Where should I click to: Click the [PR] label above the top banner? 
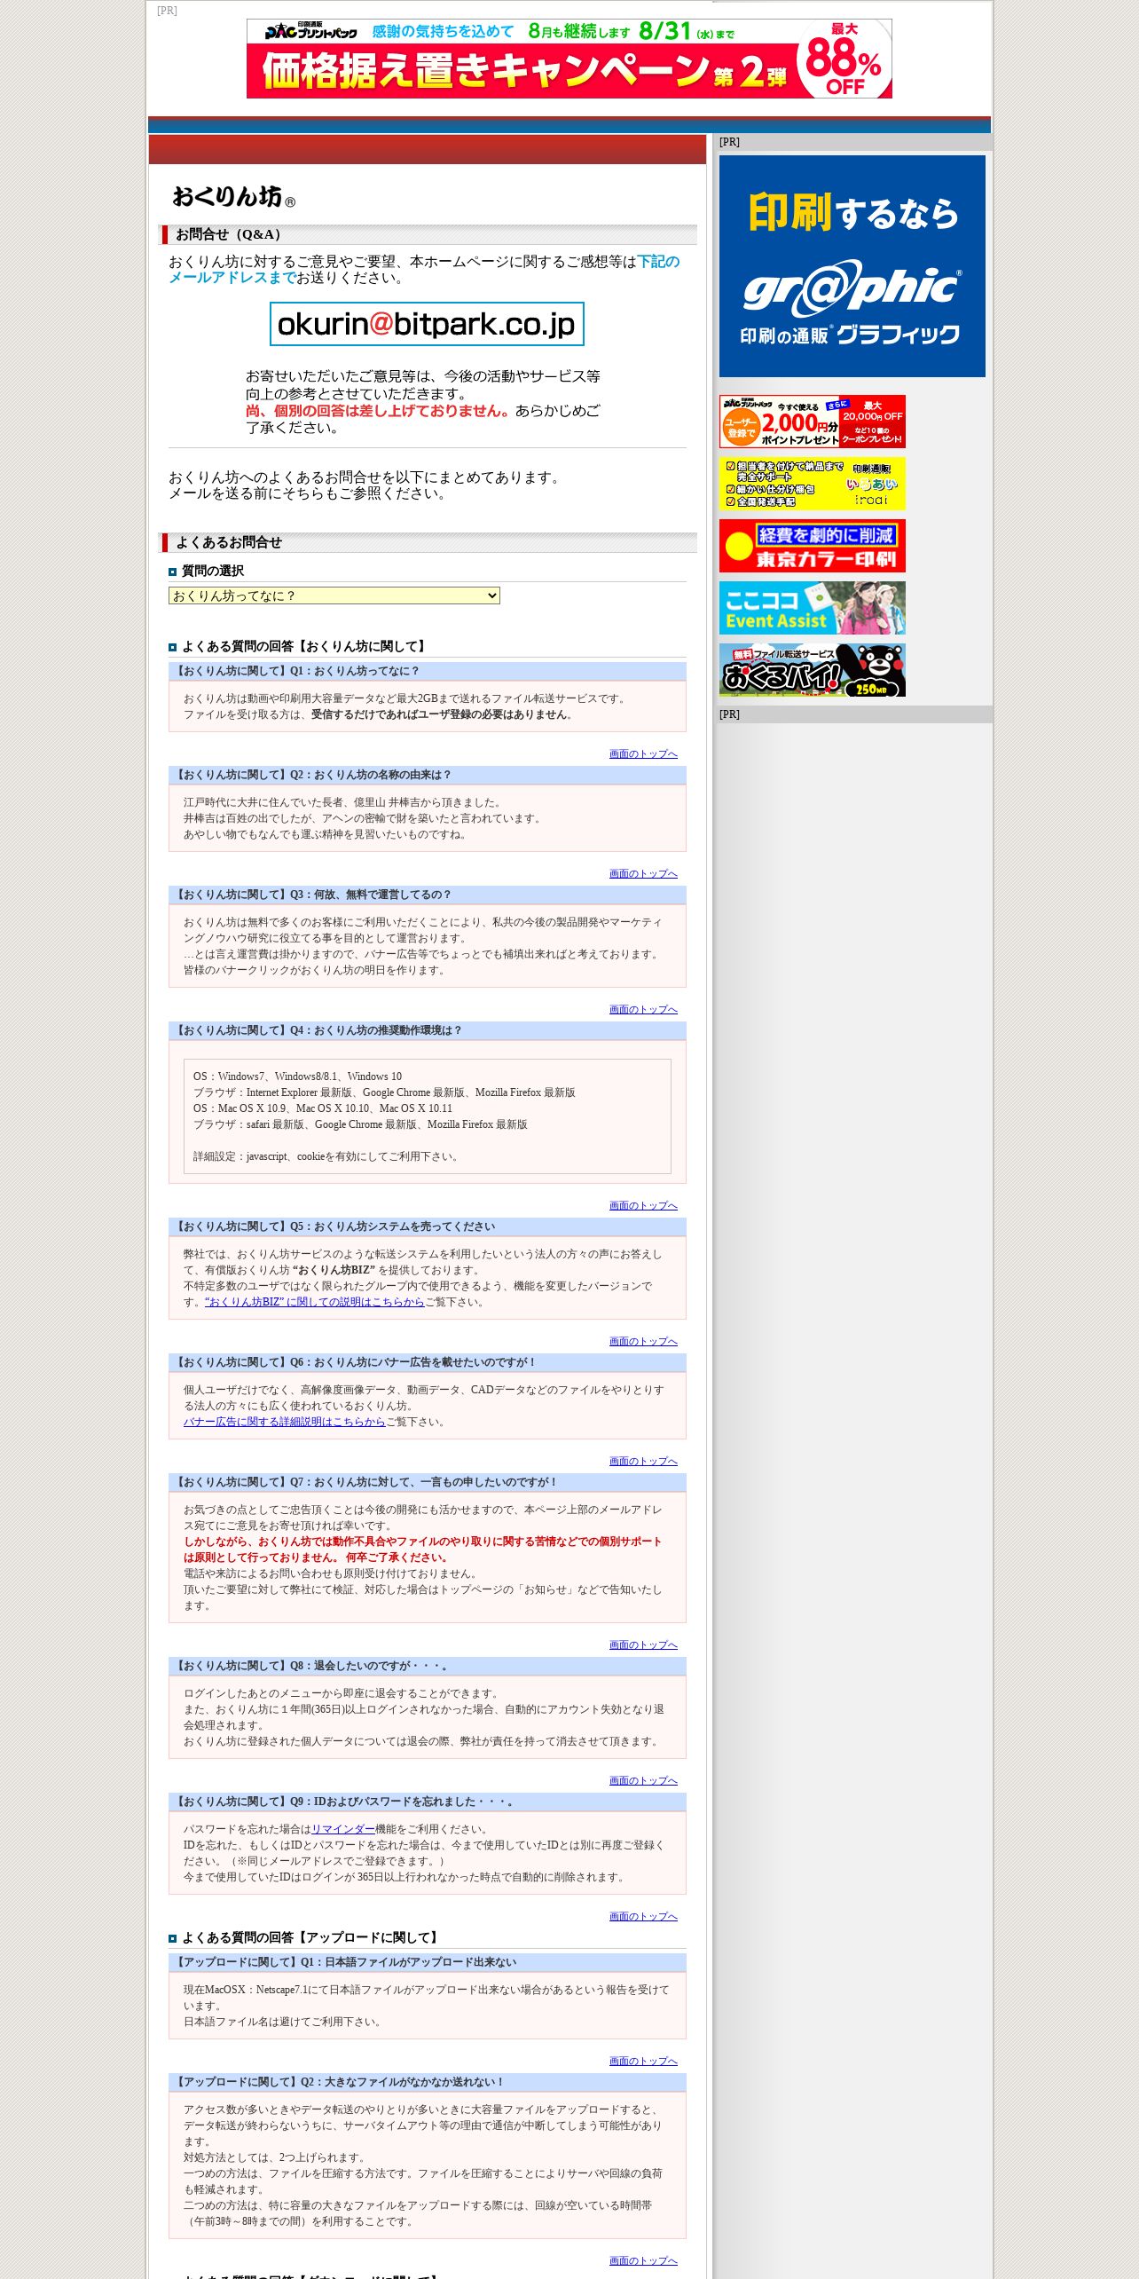[x=167, y=11]
